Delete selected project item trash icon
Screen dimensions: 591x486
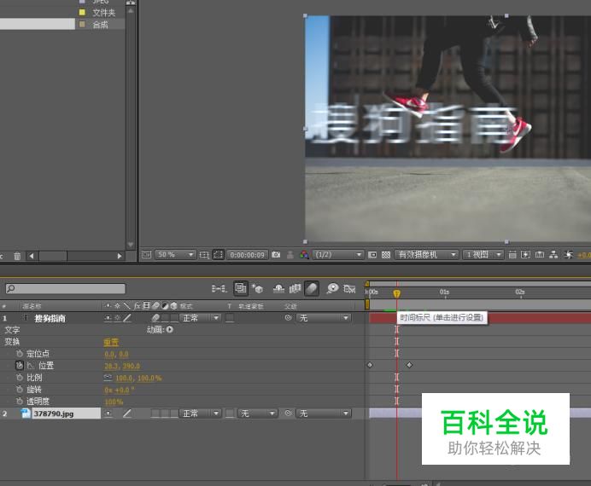17,256
